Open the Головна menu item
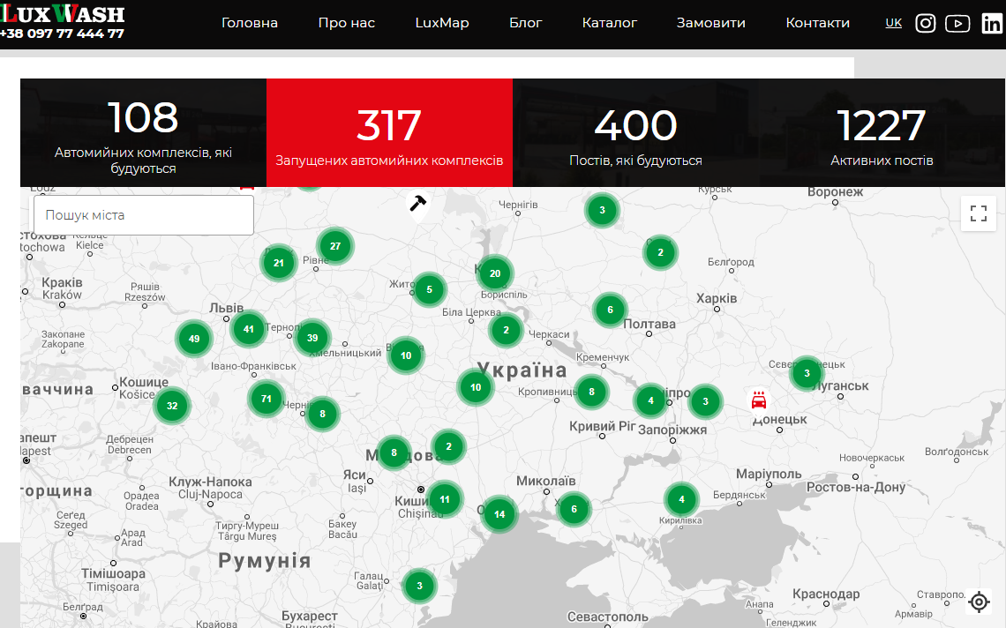The image size is (1006, 628). pos(250,23)
